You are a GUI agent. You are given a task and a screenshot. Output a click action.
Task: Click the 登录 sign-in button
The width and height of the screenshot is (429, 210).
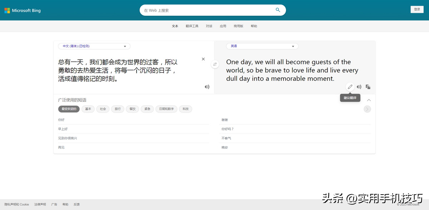[417, 10]
